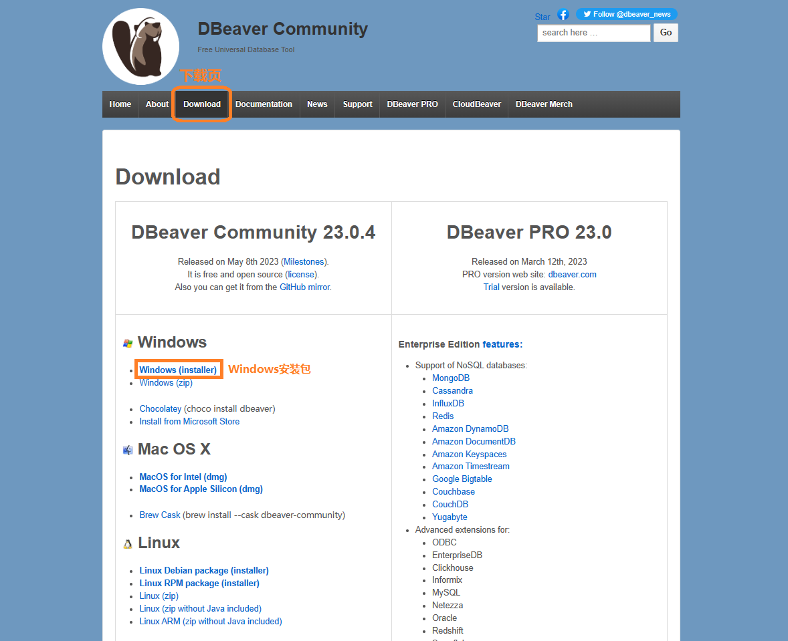This screenshot has height=641, width=788.
Task: Open the Chocolatey install link
Action: (x=160, y=408)
